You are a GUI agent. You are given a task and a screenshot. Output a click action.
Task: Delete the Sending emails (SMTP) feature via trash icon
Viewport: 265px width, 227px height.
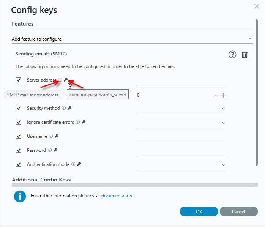[x=244, y=55]
